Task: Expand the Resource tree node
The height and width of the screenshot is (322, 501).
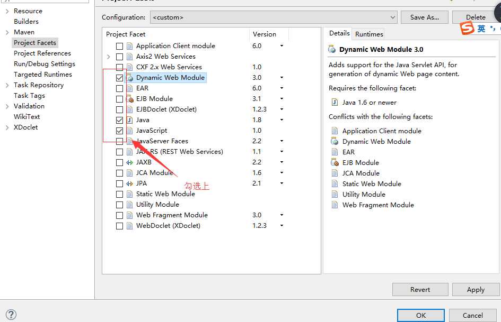Action: (7, 11)
